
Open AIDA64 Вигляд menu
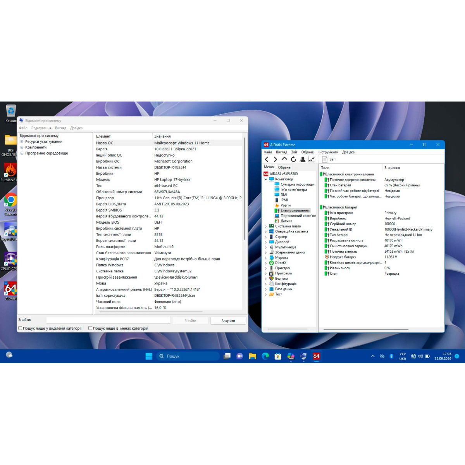[282, 152]
